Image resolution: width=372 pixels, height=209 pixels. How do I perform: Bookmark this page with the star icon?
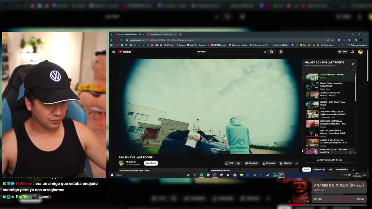point(332,40)
